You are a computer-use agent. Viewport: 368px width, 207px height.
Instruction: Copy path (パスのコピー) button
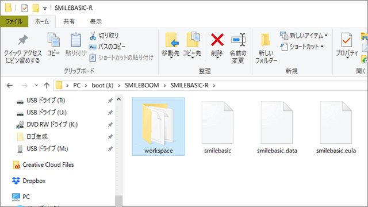click(107, 47)
